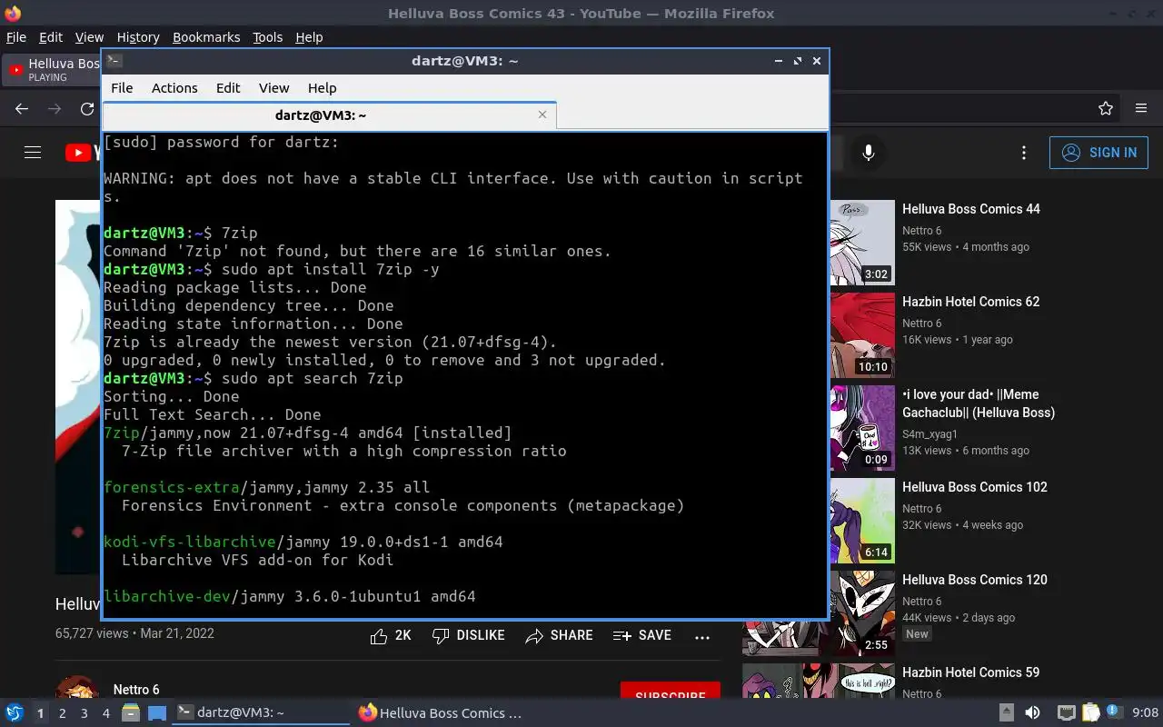Open Hazbin Hotel Comics 59 video title
The image size is (1163, 727).
970,672
